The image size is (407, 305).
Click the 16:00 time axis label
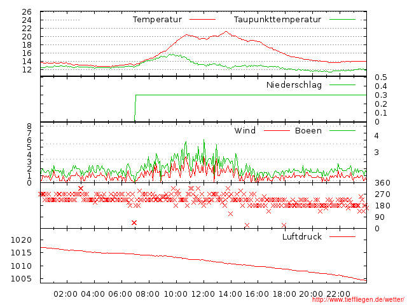tap(257, 294)
